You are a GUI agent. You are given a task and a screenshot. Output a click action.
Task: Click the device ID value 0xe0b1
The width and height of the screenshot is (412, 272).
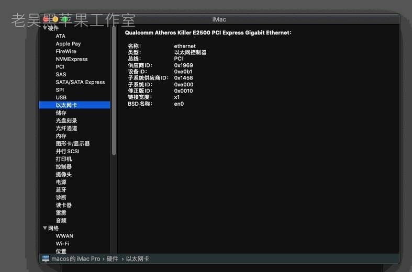[183, 72]
